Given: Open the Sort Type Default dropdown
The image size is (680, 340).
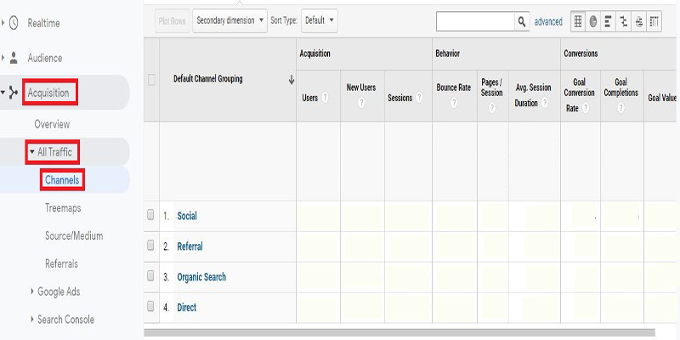Looking at the screenshot, I should coord(320,20).
